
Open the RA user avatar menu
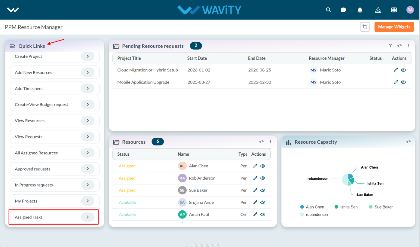point(410,10)
